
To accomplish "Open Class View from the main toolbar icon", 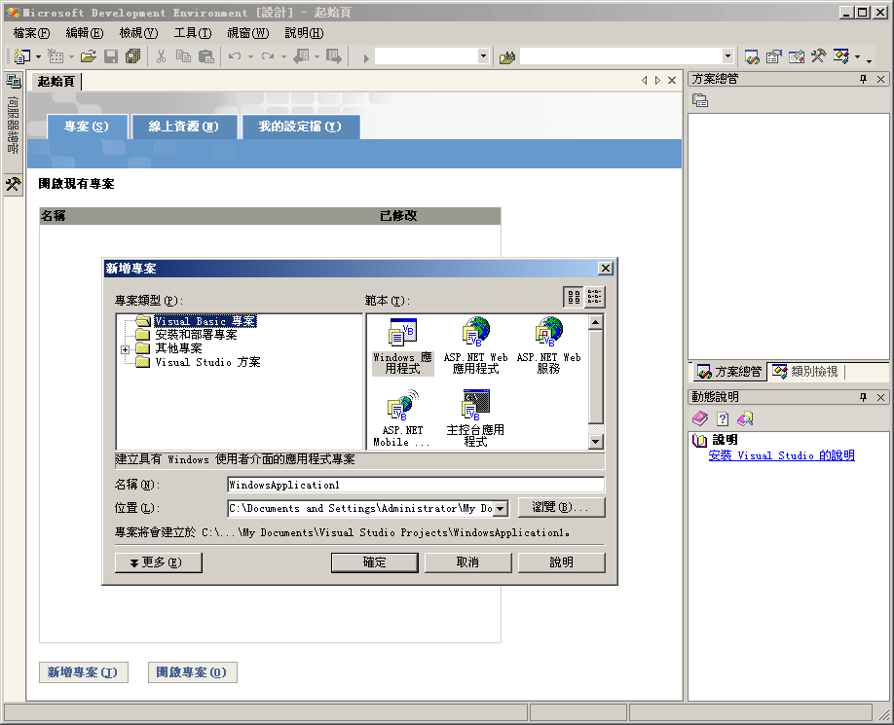I will (841, 56).
